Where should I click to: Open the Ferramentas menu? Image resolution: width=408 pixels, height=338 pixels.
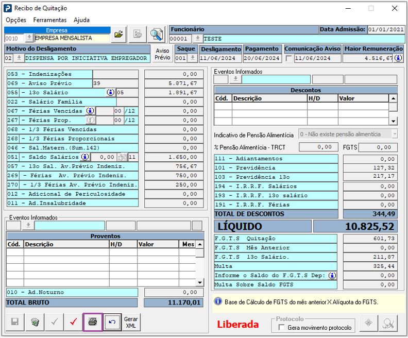pos(50,20)
